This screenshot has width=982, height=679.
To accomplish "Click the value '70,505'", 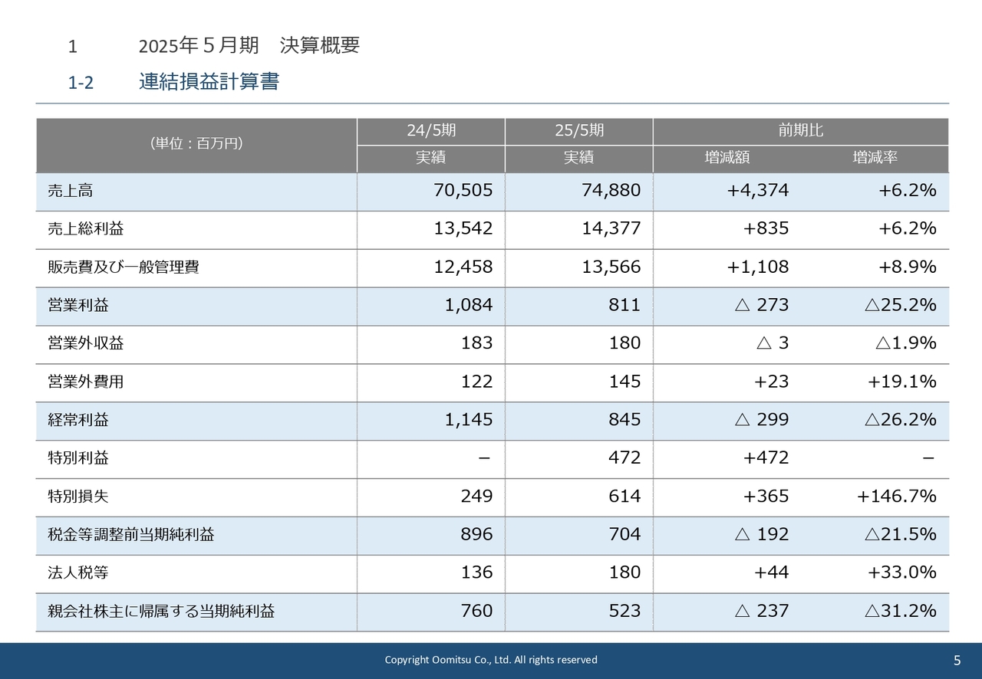I will (x=463, y=190).
